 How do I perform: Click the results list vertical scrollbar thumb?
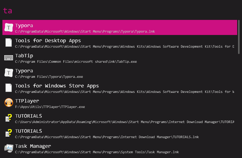point(239,37)
